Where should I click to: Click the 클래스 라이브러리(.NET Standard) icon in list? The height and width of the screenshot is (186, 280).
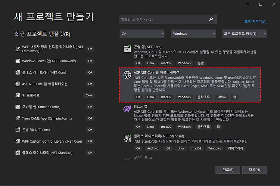pyautogui.click(x=127, y=139)
